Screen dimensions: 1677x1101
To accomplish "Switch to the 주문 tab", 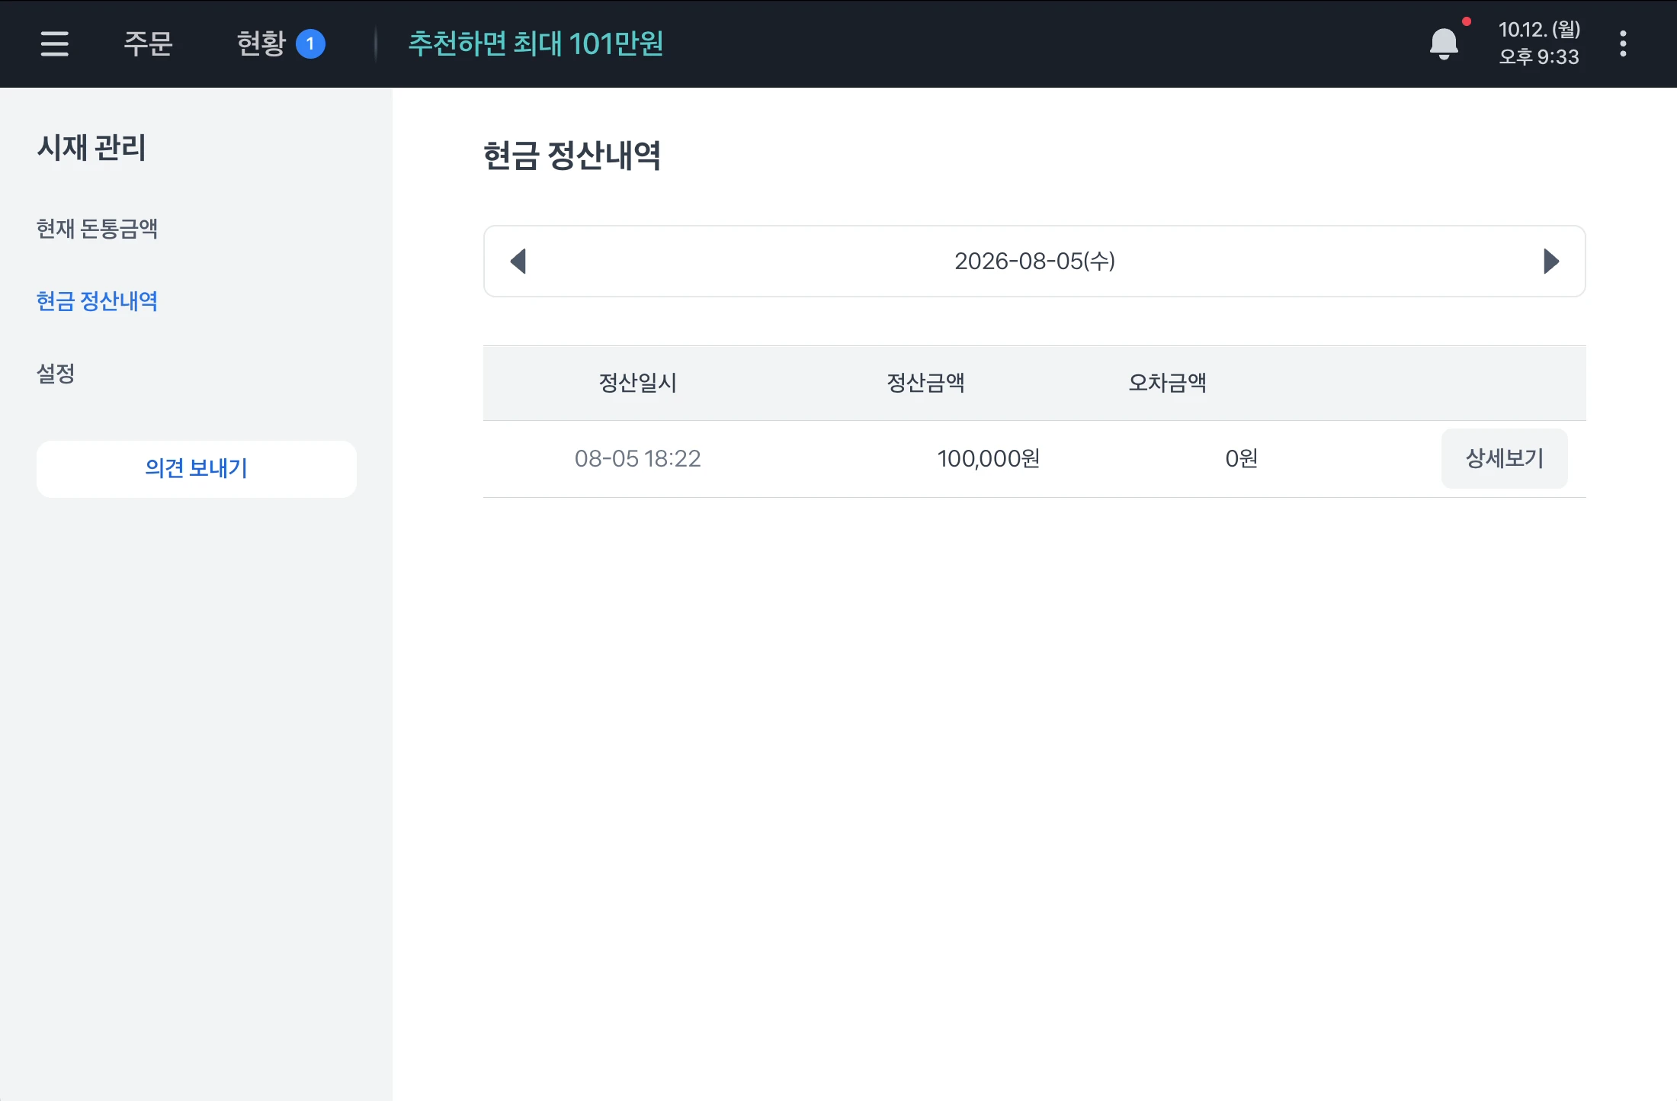I will click(148, 43).
